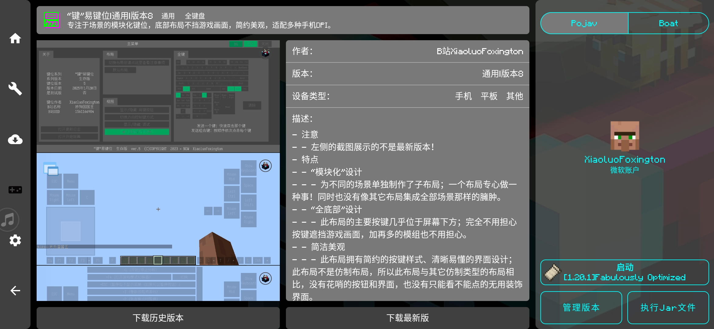
Task: Open 管理版本 version manager
Action: point(581,307)
